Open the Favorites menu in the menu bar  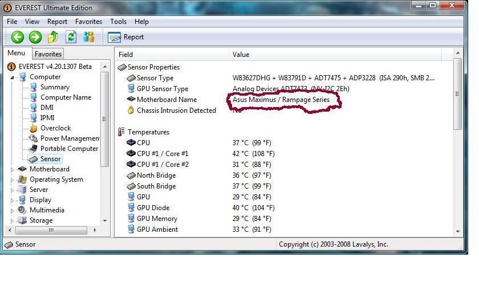point(88,22)
